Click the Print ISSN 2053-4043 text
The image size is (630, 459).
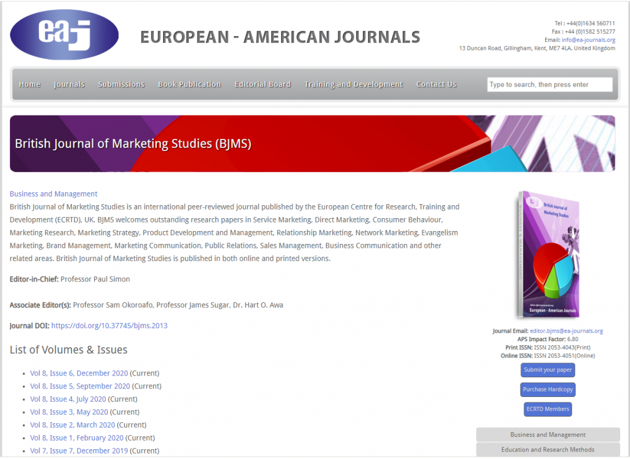point(548,347)
